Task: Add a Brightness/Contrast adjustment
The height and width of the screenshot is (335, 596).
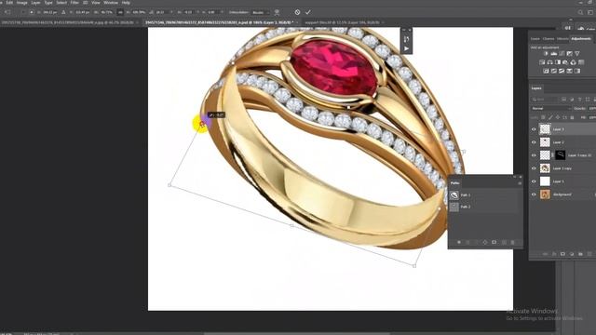Action: [546, 54]
